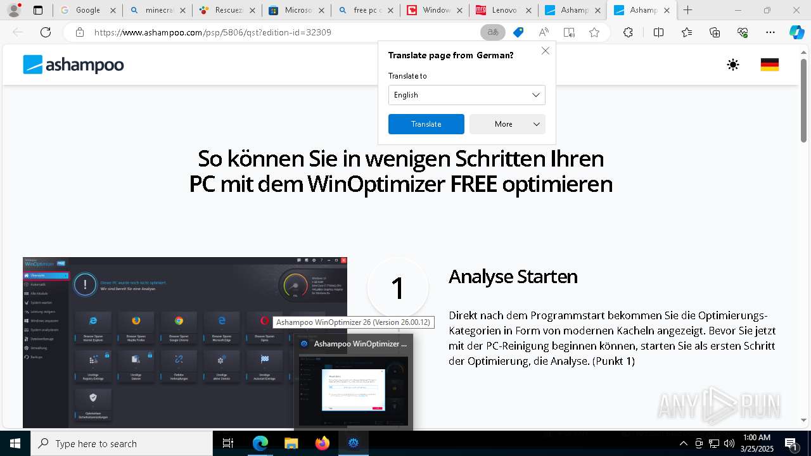Image resolution: width=811 pixels, height=456 pixels.
Task: Open Settings and more ellipsis menu
Action: coord(770,32)
